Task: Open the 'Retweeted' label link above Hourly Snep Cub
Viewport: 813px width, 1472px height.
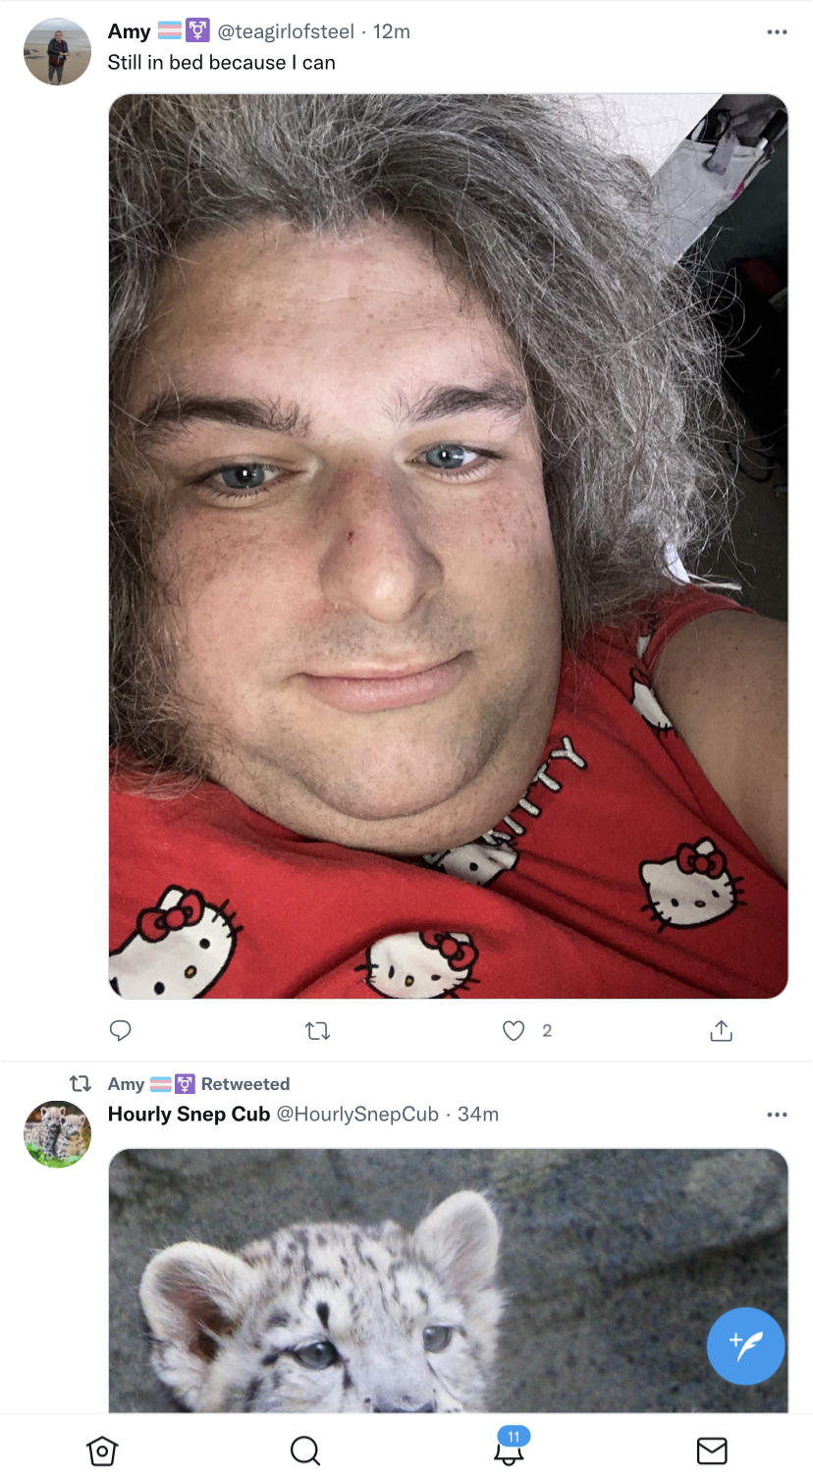Action: point(245,1084)
